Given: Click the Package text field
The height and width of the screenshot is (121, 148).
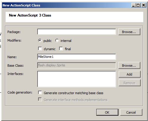Looking at the screenshot, I should 77,32.
